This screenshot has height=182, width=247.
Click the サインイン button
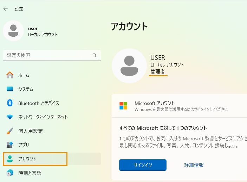coord(143,165)
